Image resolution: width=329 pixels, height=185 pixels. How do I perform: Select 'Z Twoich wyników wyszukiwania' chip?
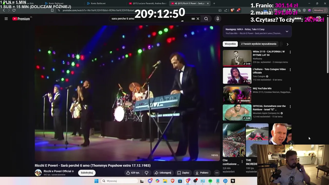click(259, 44)
